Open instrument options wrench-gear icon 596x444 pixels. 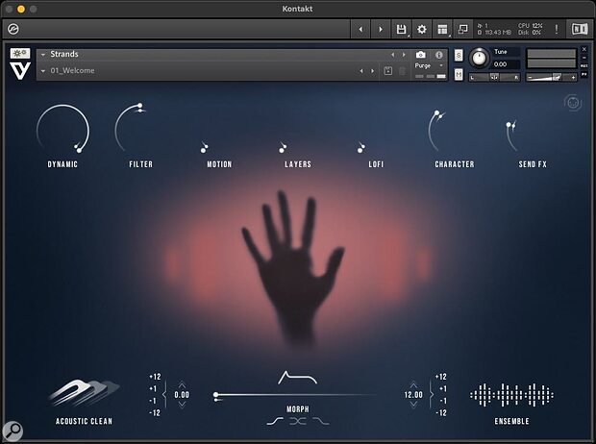coord(20,53)
